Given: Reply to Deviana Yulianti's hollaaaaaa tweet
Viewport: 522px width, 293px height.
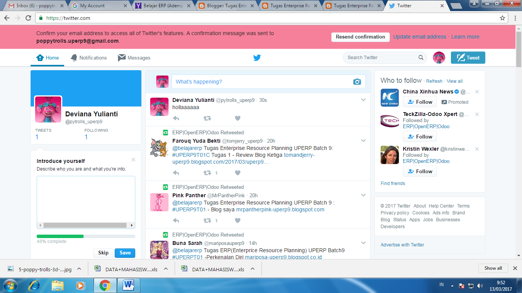Looking at the screenshot, I should pos(176,118).
